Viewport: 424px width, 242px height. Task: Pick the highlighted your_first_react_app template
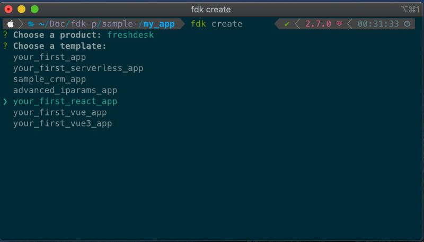coord(65,102)
